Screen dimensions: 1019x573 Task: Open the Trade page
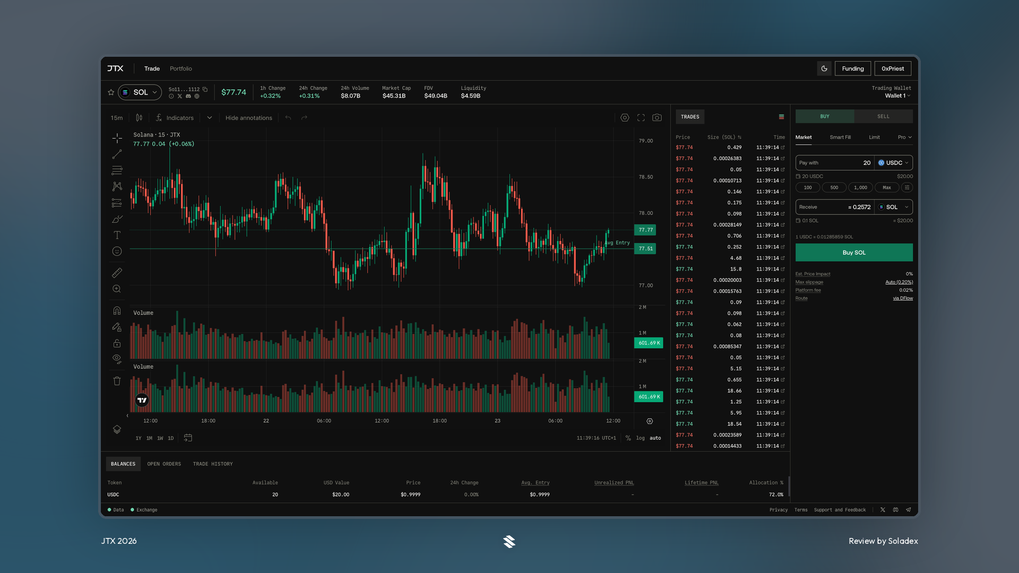pyautogui.click(x=152, y=69)
